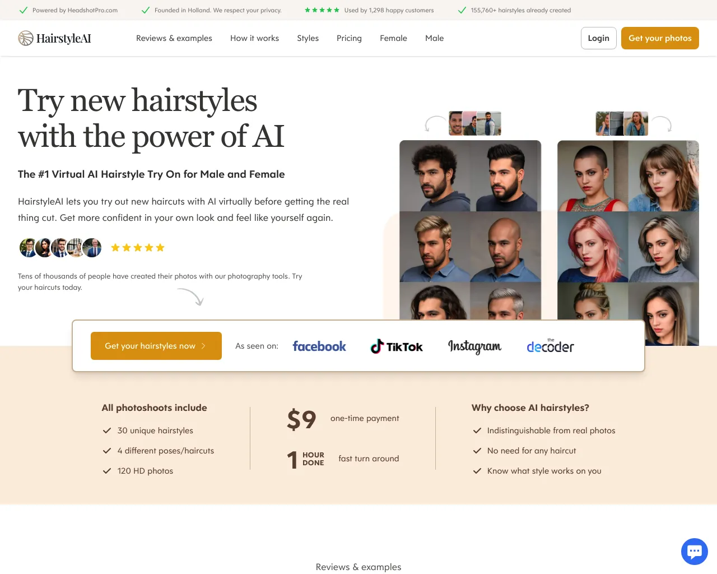The image size is (717, 574).
Task: Click the five gold stars rating
Action: coord(138,248)
